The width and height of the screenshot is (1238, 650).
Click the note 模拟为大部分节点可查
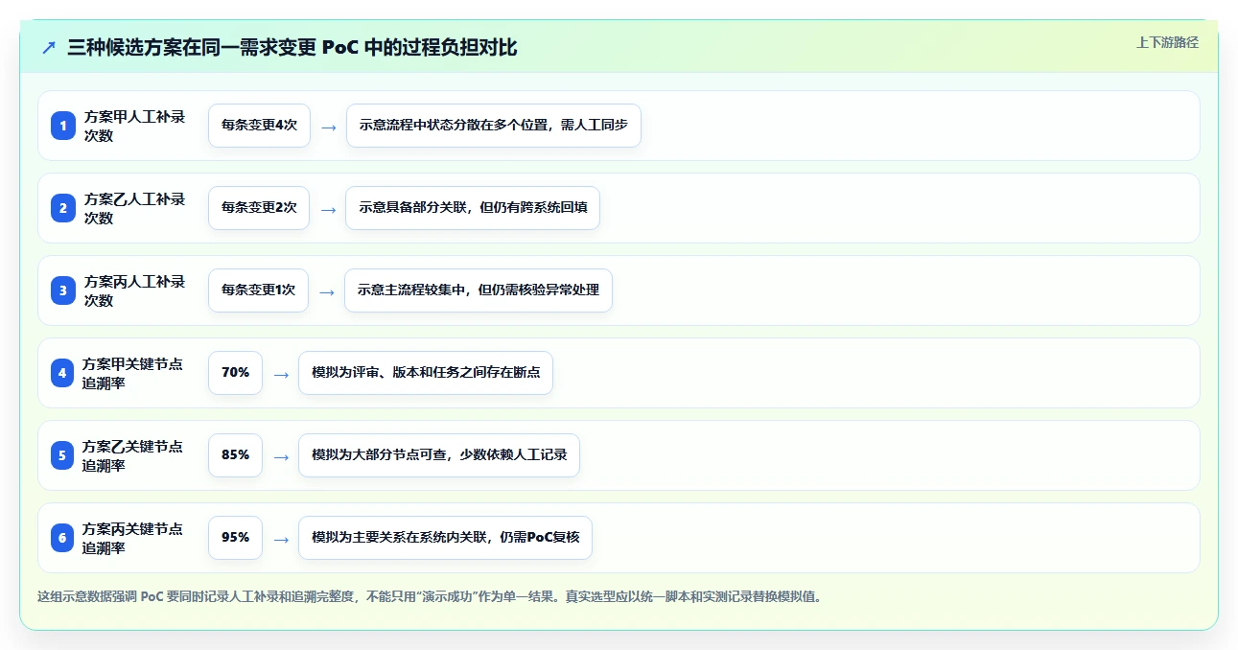[439, 455]
